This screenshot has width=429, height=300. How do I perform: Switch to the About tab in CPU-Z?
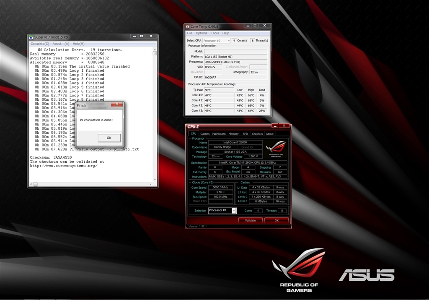(269, 134)
